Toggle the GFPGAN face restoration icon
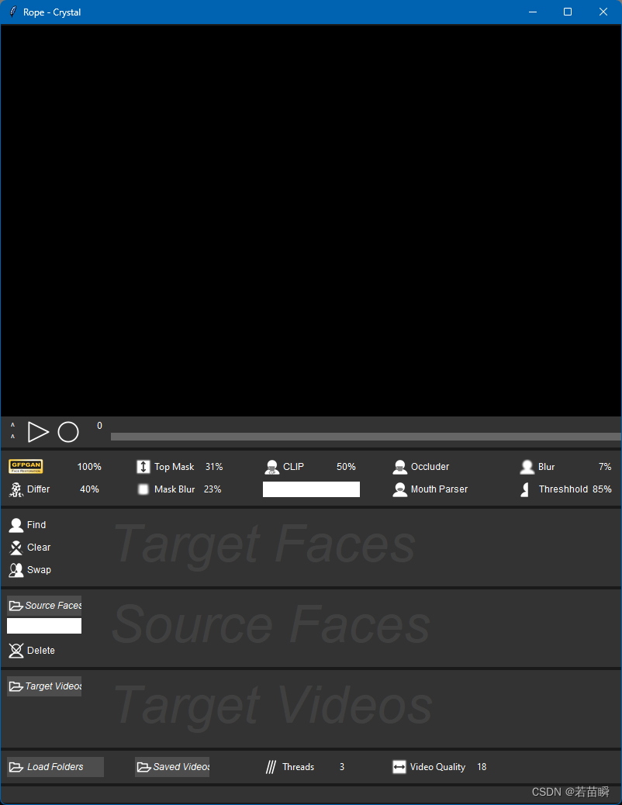622x805 pixels. pos(26,467)
